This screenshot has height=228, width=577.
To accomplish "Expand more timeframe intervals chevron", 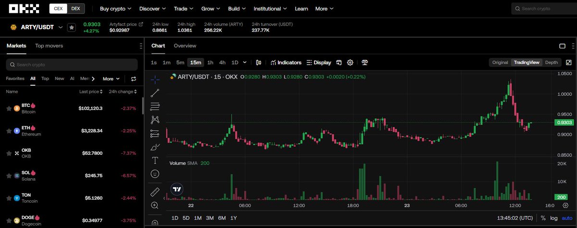I will [245, 62].
